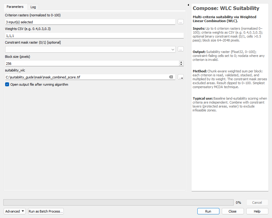Increase block size with up arrow
This screenshot has height=218, width=272.
[181, 62]
